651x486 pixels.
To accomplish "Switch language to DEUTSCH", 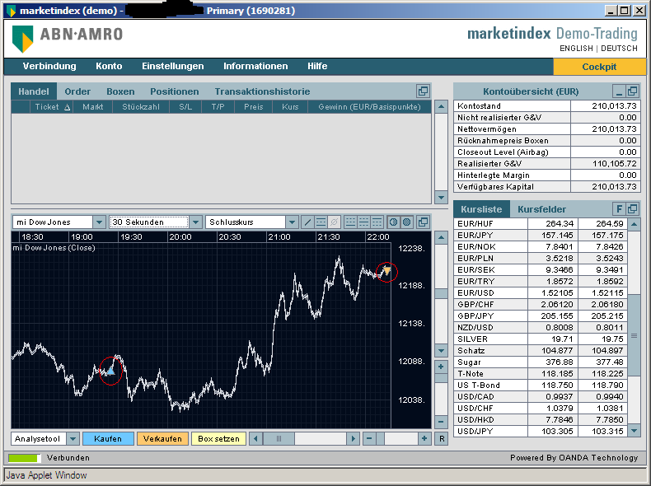I will click(619, 48).
